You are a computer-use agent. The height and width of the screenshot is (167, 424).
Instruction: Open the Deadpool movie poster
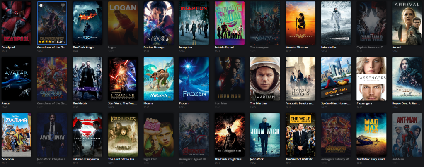click(17, 23)
